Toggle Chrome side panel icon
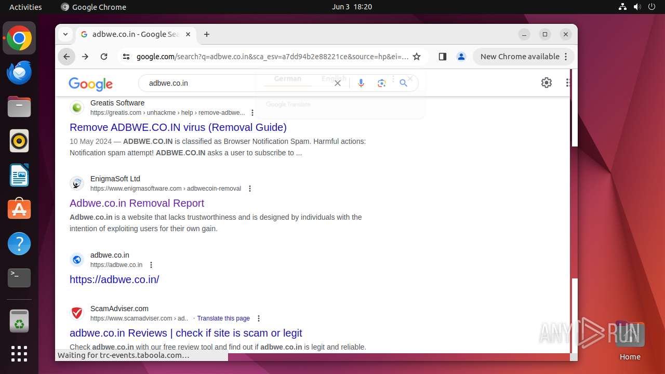 [x=443, y=57]
